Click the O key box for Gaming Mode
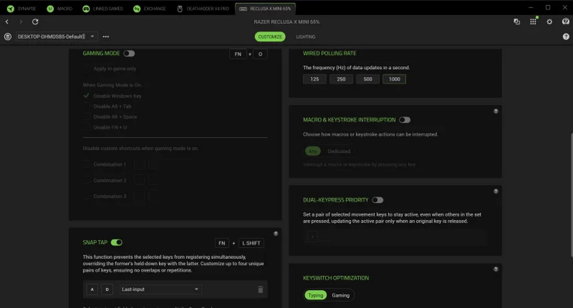 (x=260, y=54)
